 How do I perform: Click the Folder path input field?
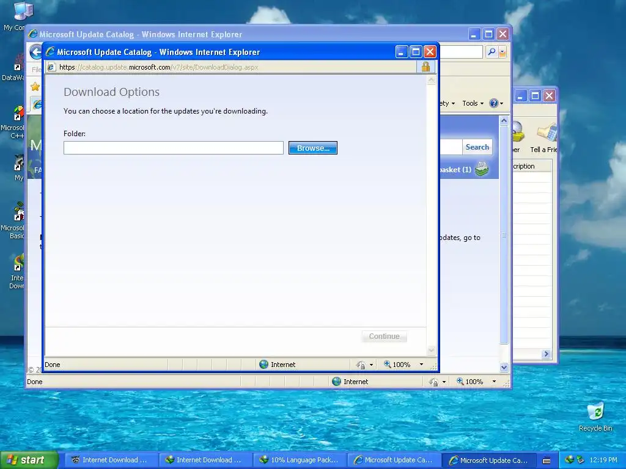tap(173, 148)
